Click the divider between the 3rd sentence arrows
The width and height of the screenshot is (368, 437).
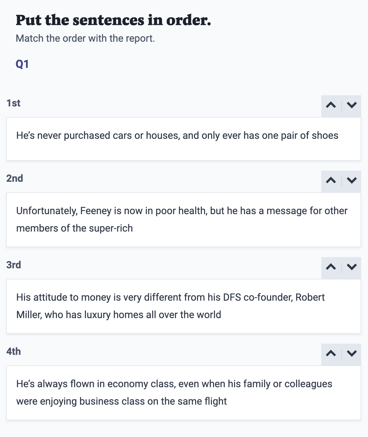coord(342,267)
